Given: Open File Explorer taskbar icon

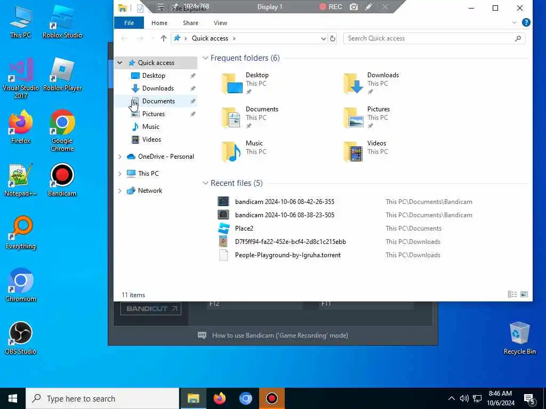Looking at the screenshot, I should click(193, 398).
